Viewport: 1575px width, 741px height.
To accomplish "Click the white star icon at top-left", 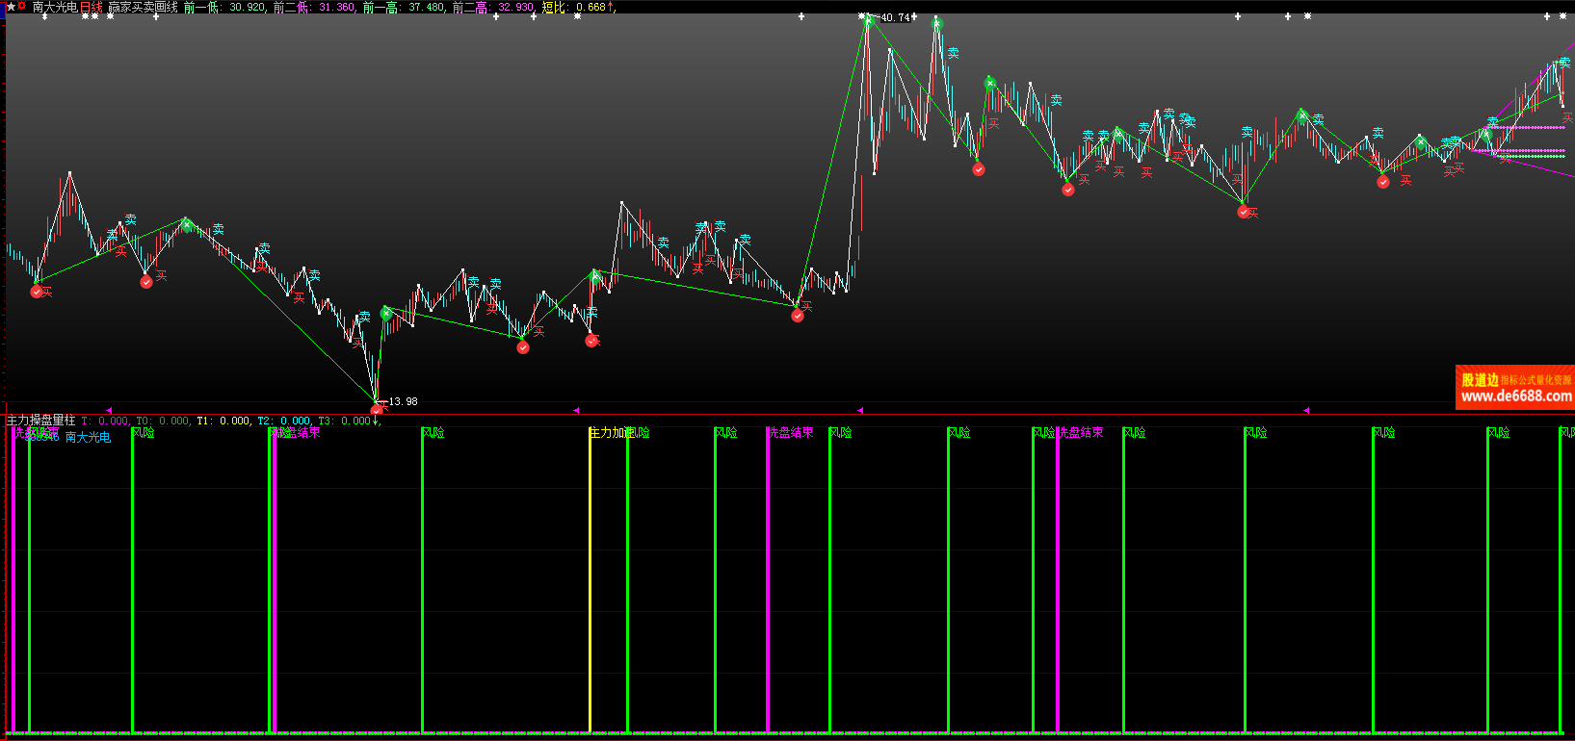I will tap(11, 7).
